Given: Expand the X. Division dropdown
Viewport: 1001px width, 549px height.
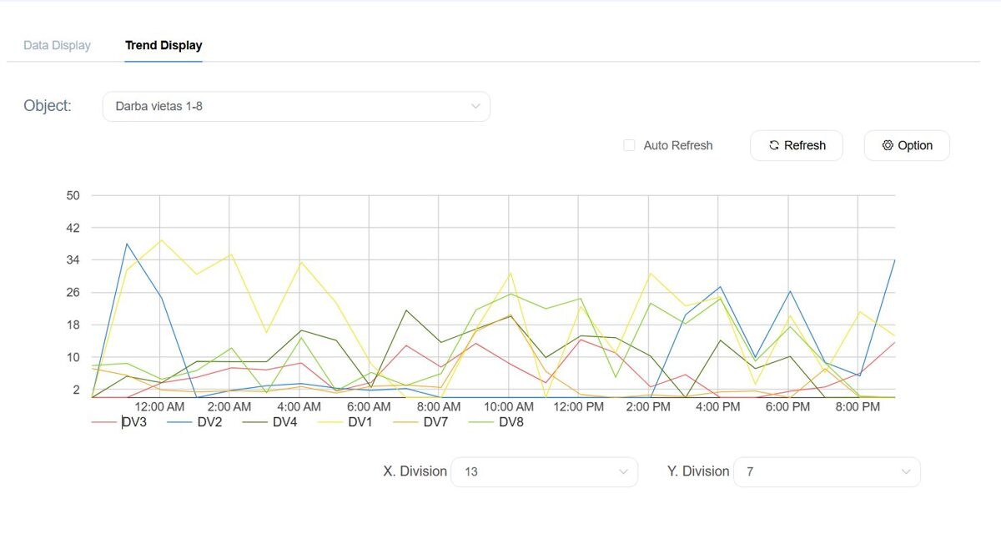Looking at the screenshot, I should click(x=544, y=471).
